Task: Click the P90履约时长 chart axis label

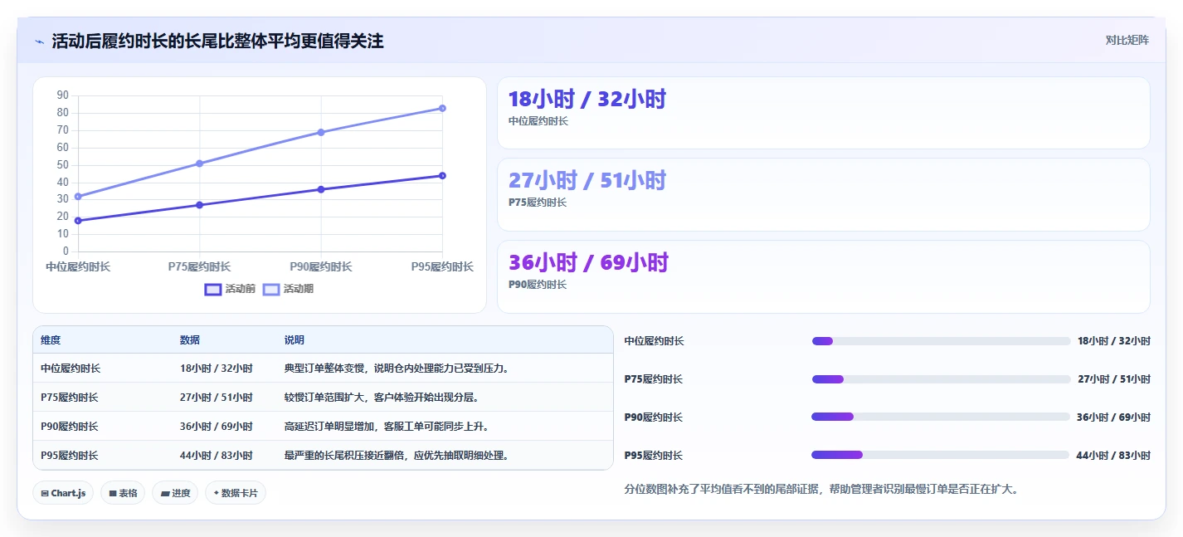Action: pyautogui.click(x=321, y=266)
